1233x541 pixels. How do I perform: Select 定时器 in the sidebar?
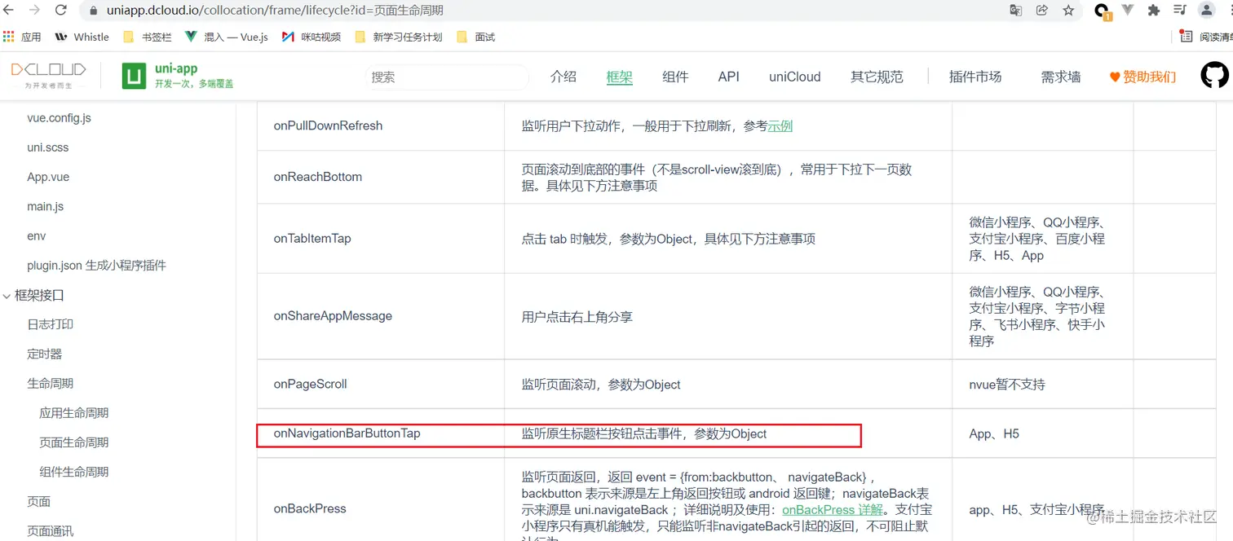45,354
